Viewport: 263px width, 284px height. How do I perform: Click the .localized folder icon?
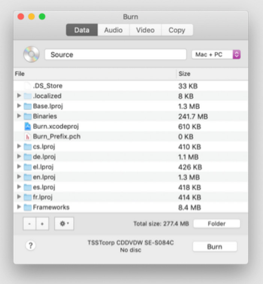coord(28,96)
